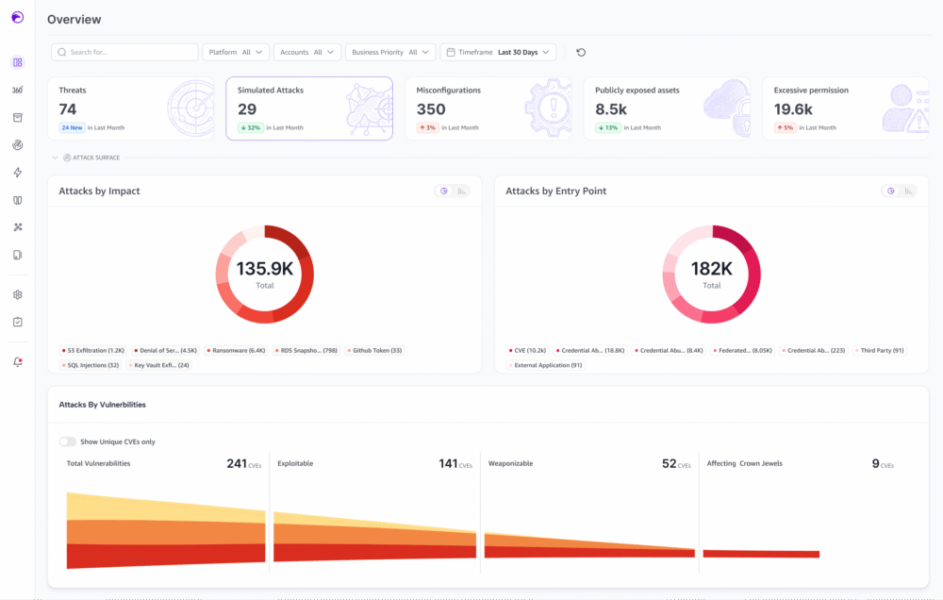Open the radar target sidebar icon

(17, 145)
